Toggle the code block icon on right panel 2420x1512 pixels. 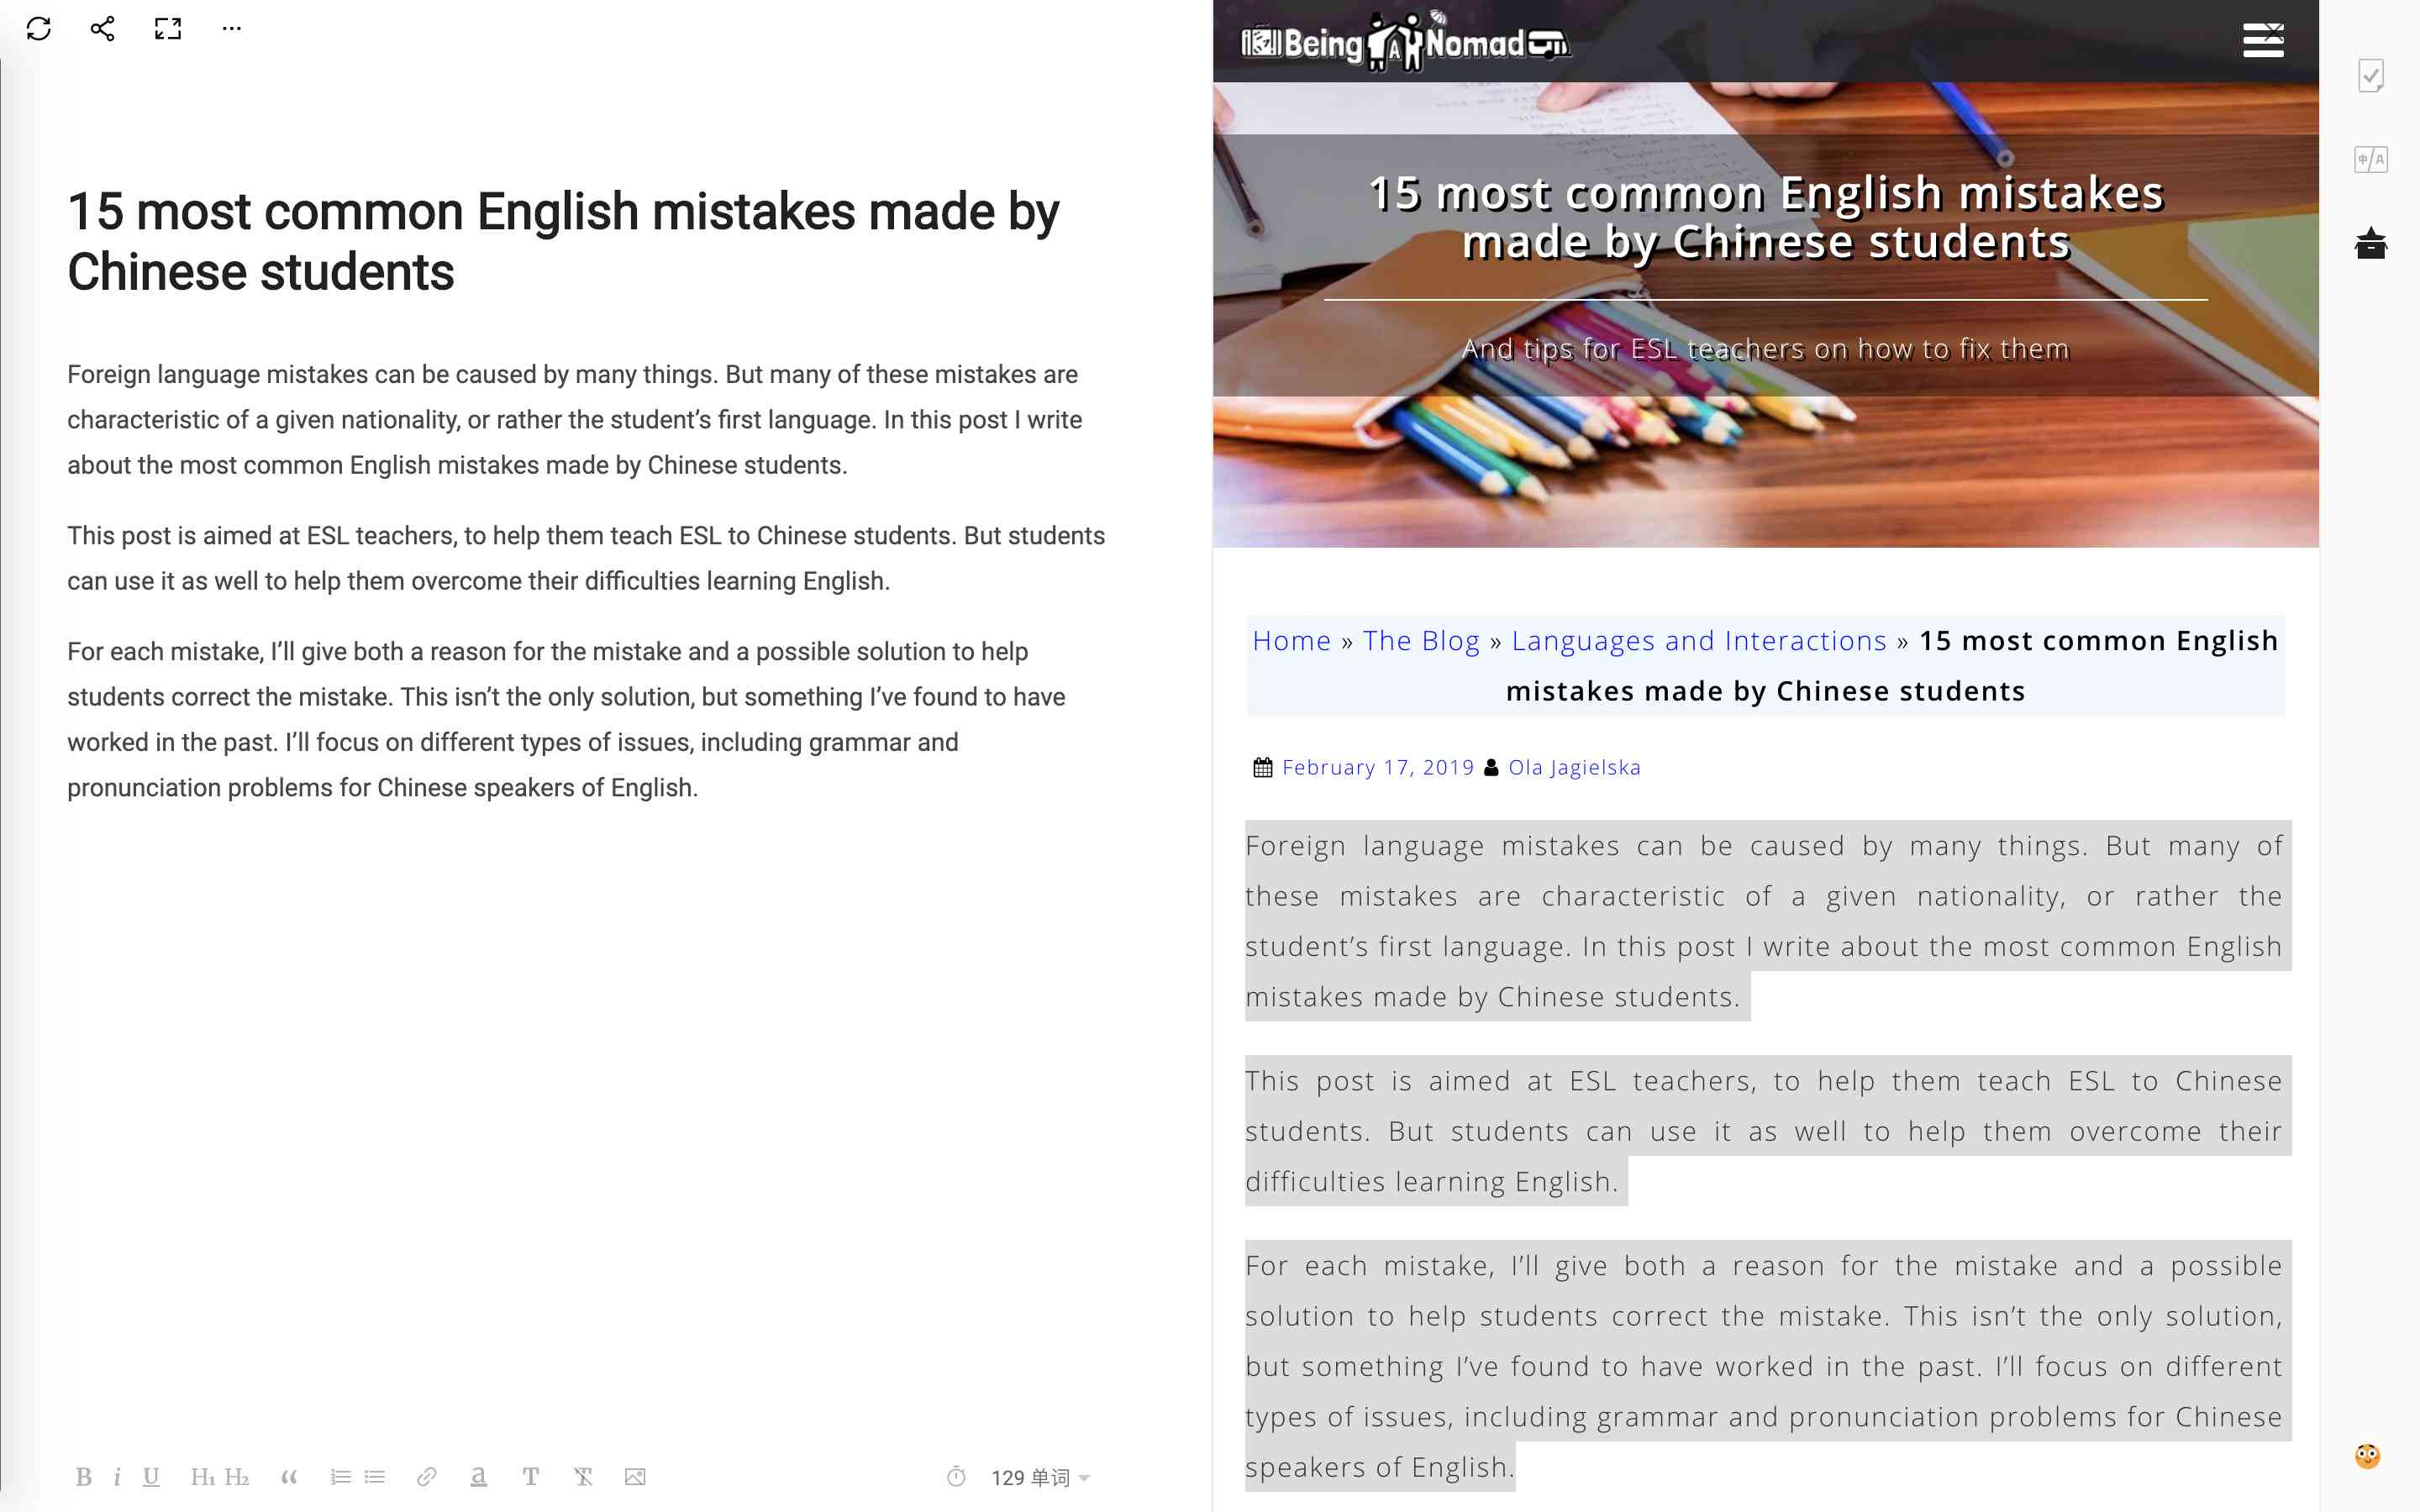(2373, 160)
